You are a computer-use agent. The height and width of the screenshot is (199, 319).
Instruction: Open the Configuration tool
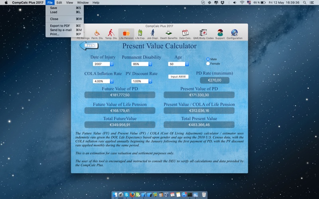coord(234,34)
